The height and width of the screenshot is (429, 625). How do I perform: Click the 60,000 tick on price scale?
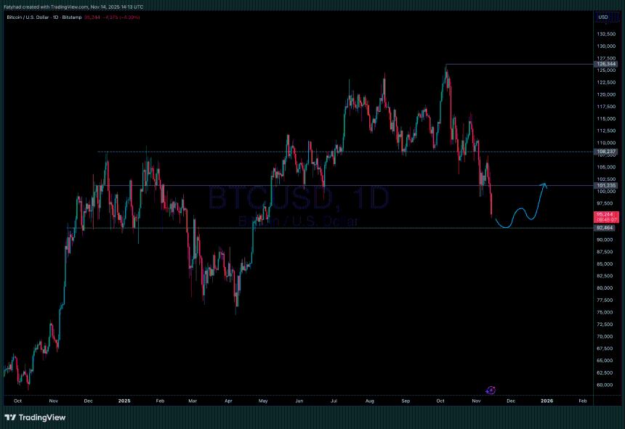[605, 385]
